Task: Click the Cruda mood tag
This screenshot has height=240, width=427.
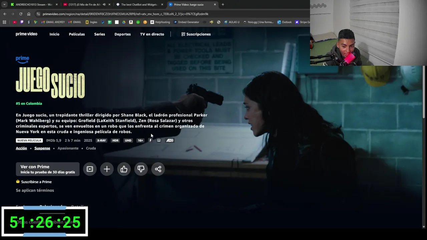Action: (x=91, y=148)
